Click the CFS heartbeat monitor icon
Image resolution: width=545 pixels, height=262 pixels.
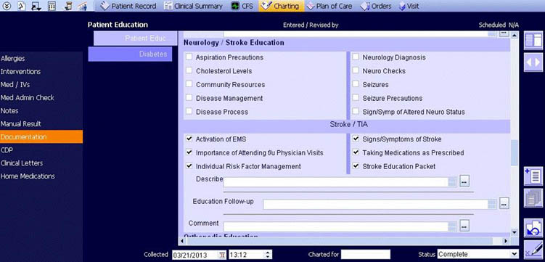coord(235,7)
